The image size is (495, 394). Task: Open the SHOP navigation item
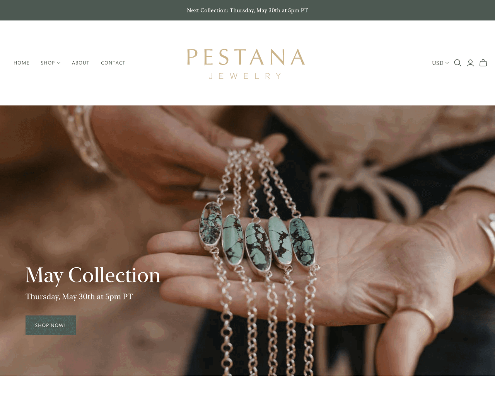48,63
